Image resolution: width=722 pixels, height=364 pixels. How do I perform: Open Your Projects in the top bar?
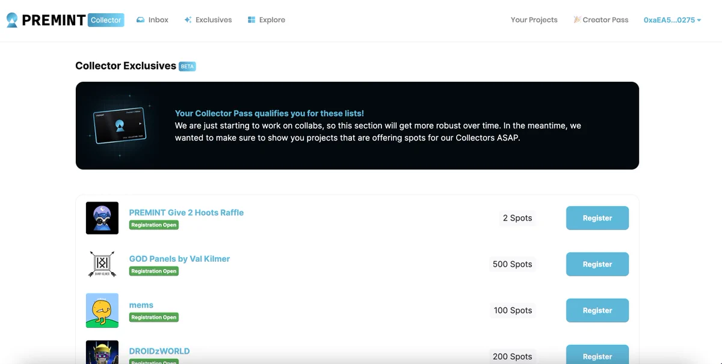click(534, 20)
